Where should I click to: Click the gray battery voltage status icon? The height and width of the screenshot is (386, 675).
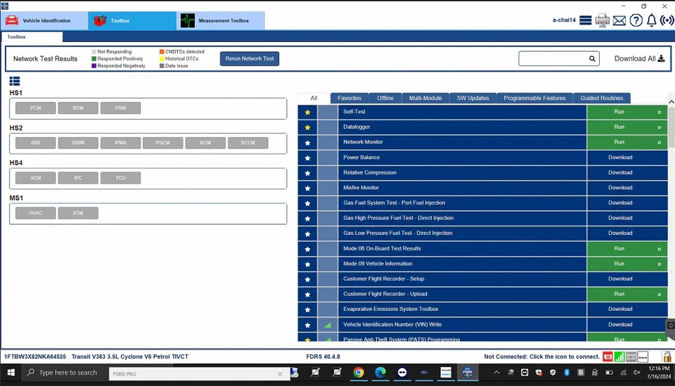[631, 356]
